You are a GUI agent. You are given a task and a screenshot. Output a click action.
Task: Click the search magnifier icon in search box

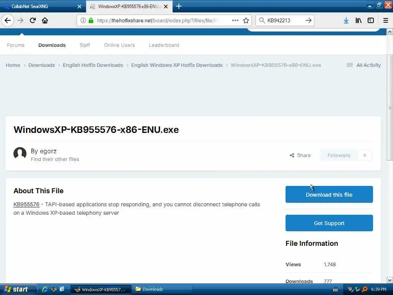pos(262,20)
